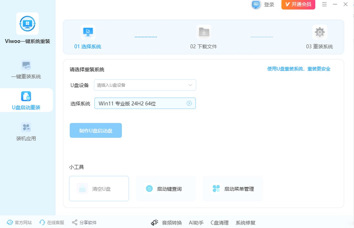
Task: Click step 02 下载文件 download icon
Action: pos(204,32)
